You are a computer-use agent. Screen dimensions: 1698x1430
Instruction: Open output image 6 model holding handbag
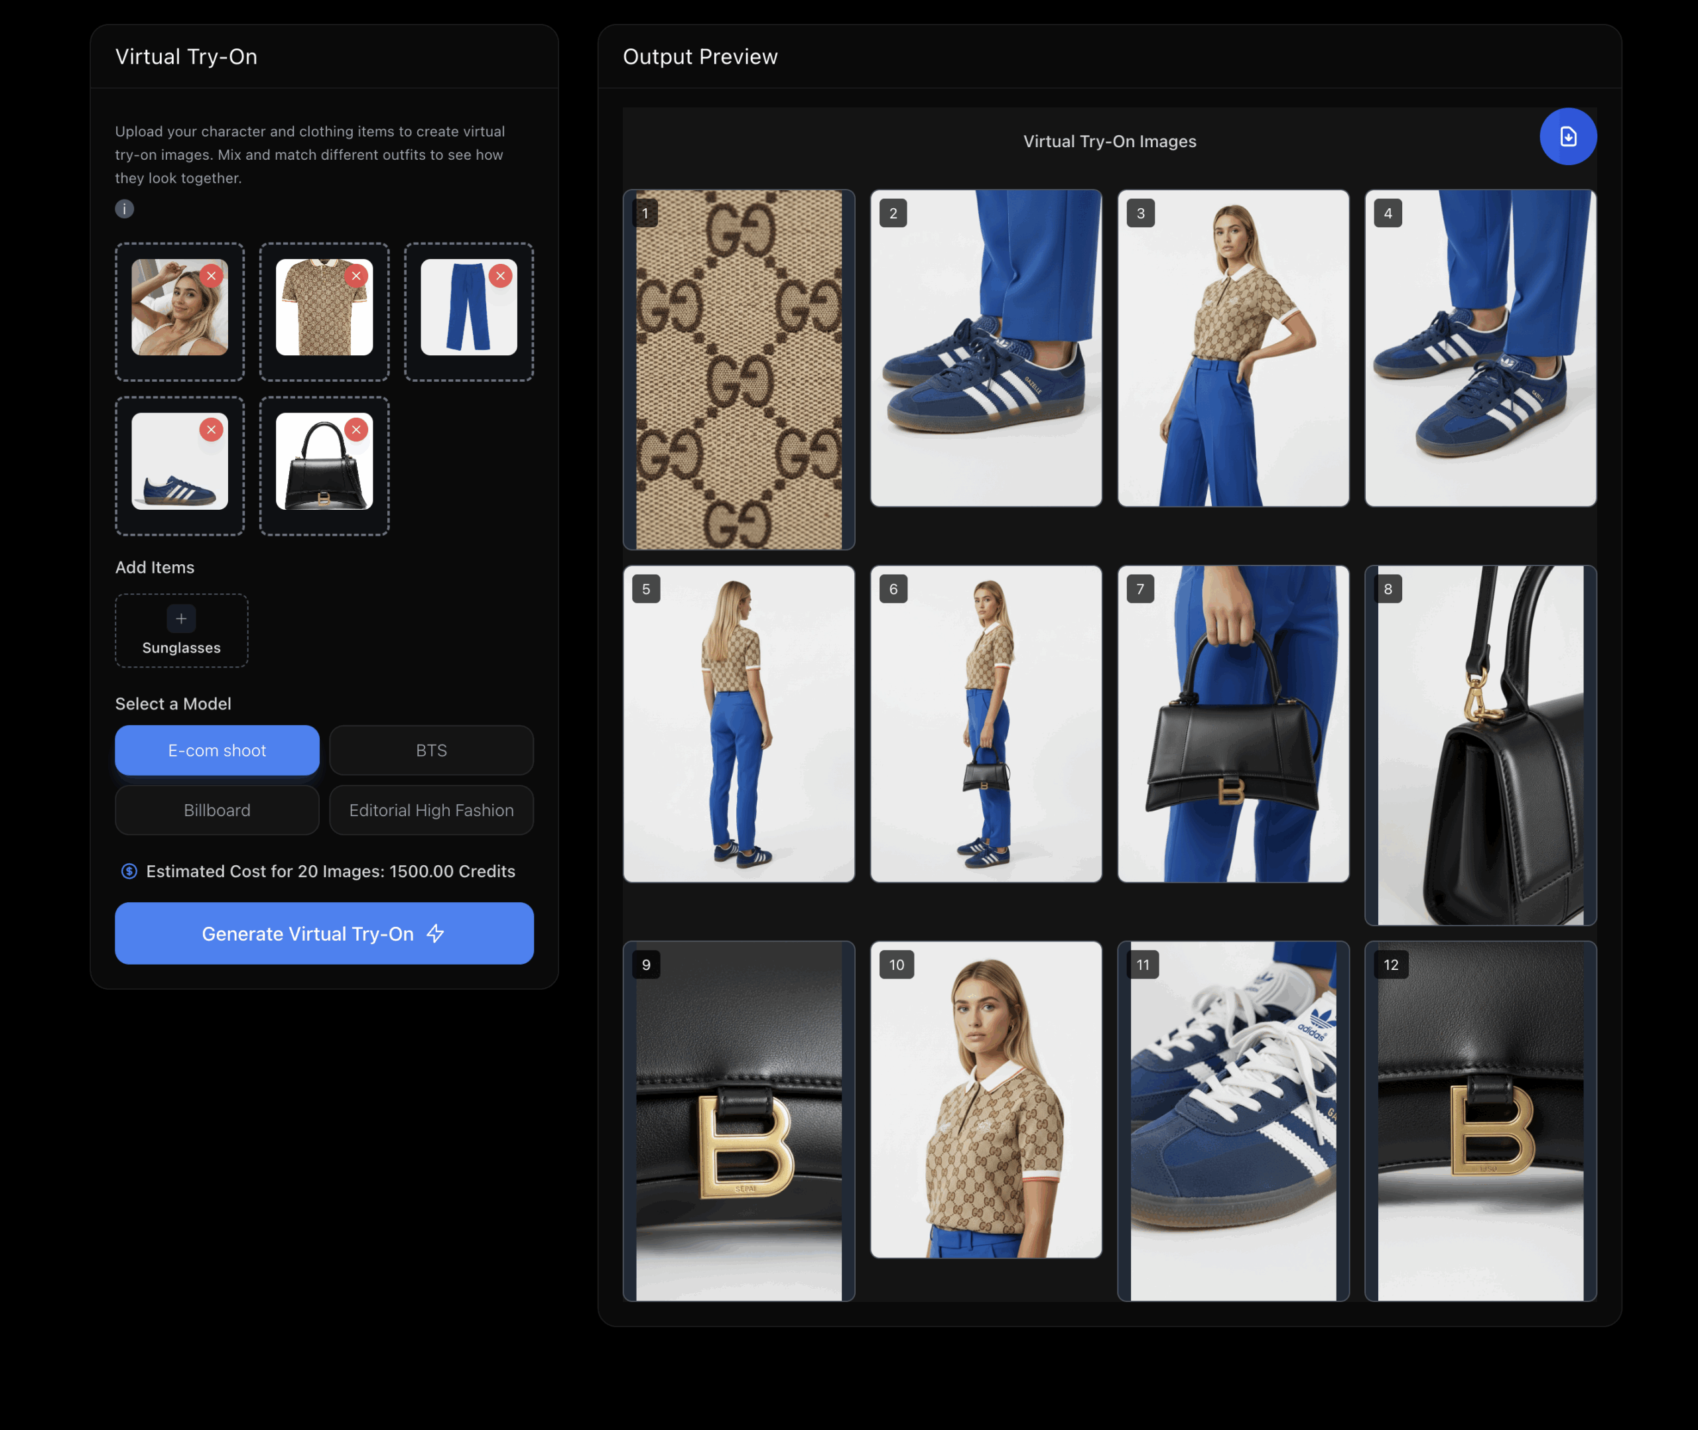coord(986,724)
